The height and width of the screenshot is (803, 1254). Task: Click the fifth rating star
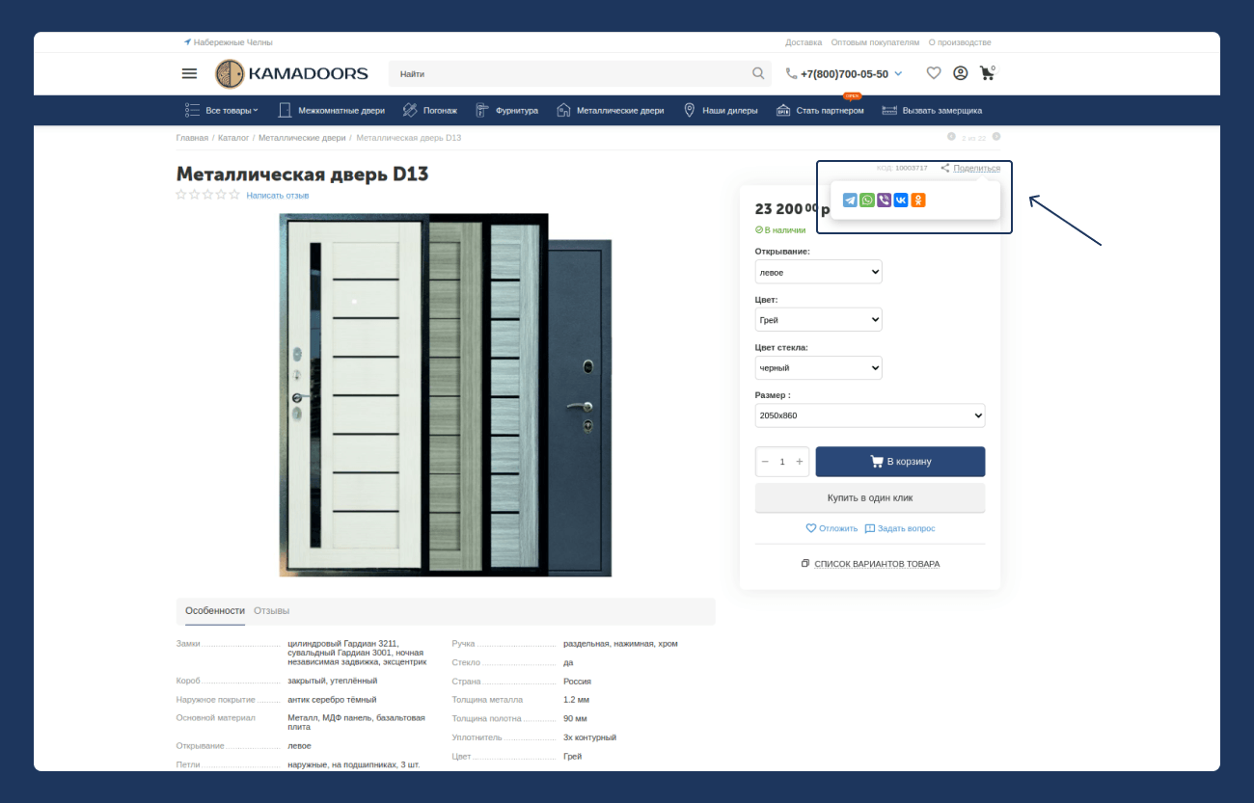pyautogui.click(x=234, y=195)
